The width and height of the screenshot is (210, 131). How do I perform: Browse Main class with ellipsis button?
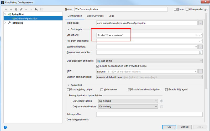(x=200, y=23)
